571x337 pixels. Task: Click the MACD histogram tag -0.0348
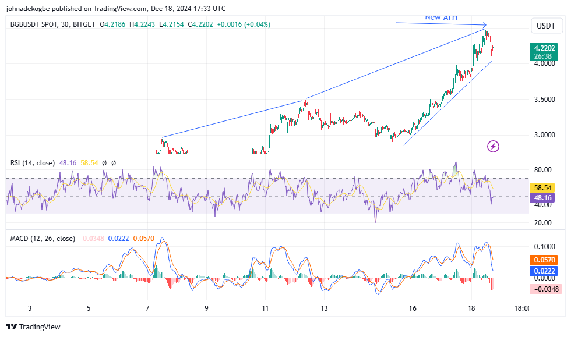(546, 289)
